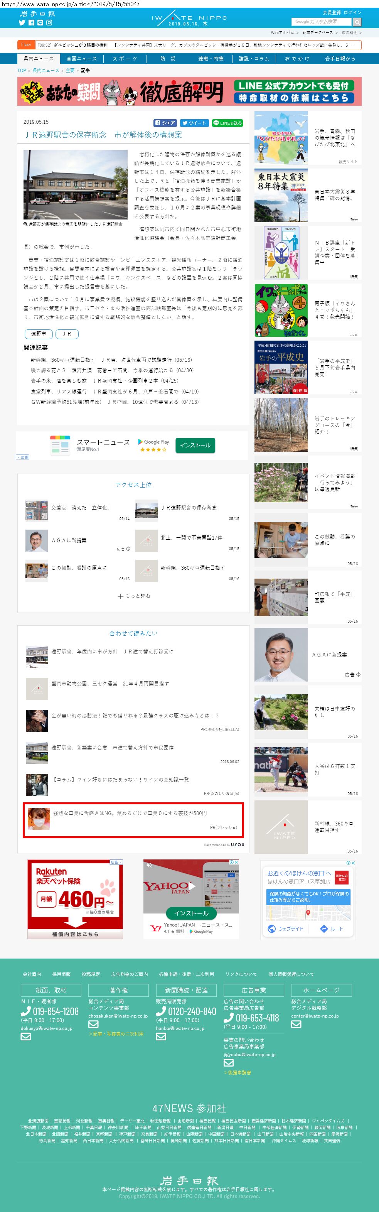Click the Flash news ticker label

26,45
